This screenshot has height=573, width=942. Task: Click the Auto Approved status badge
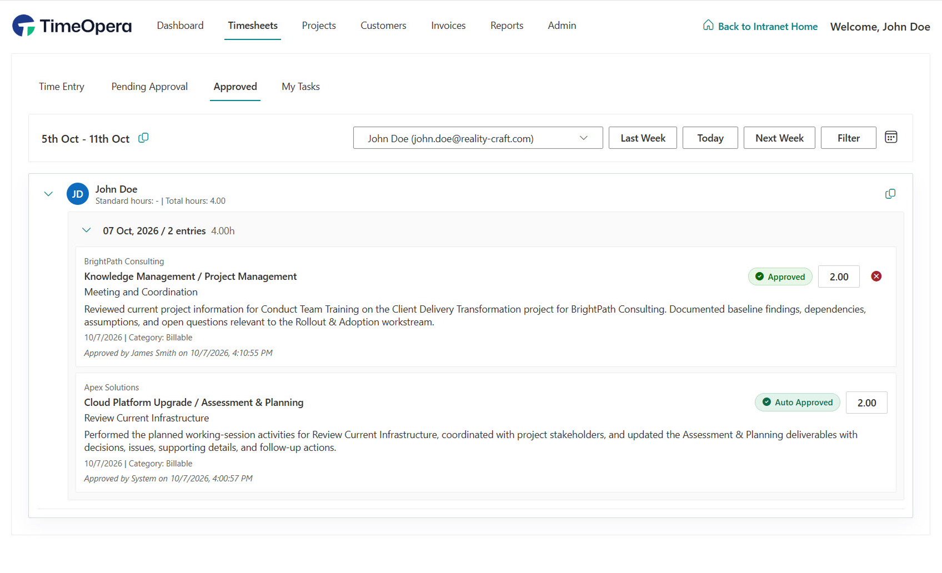point(798,403)
